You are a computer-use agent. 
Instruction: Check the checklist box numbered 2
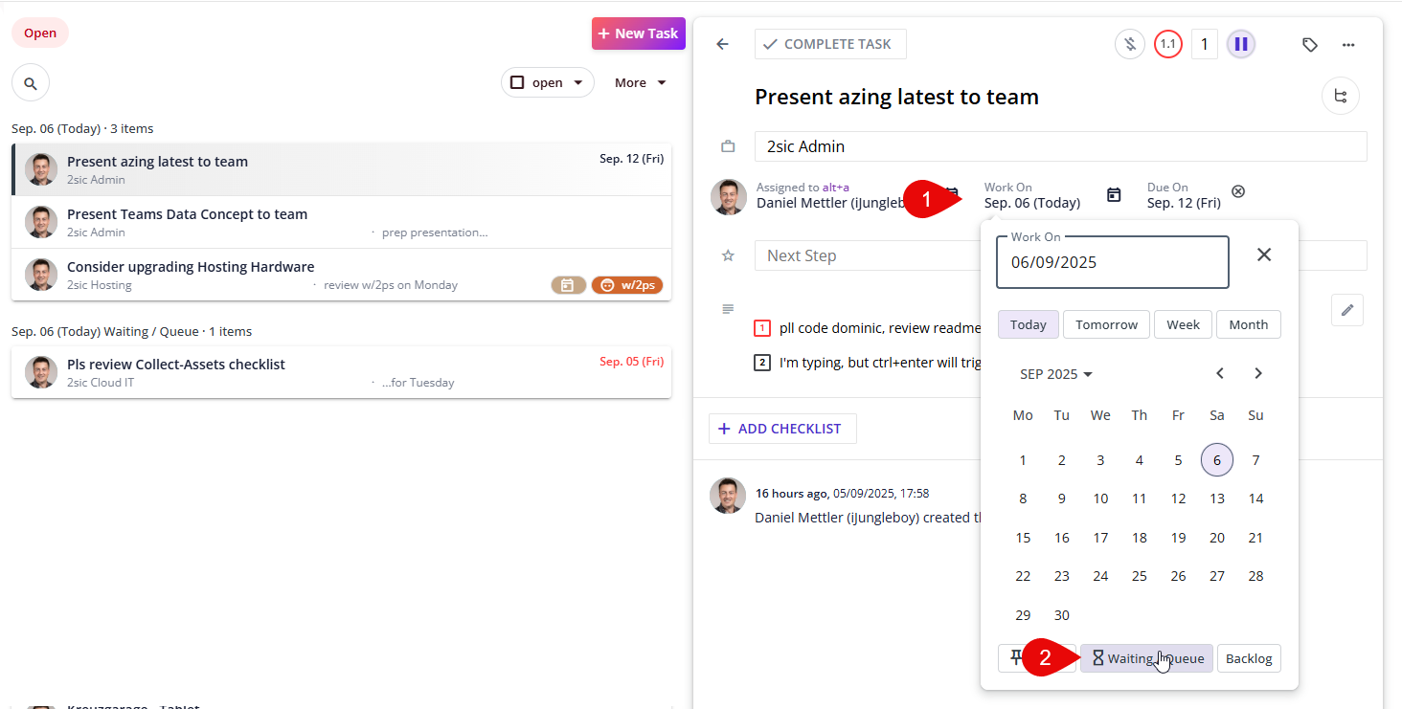click(762, 363)
